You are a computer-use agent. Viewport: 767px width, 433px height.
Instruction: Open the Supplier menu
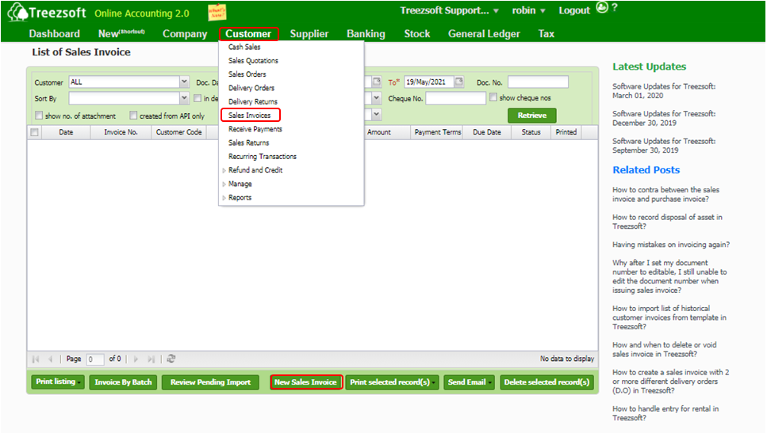tap(309, 34)
